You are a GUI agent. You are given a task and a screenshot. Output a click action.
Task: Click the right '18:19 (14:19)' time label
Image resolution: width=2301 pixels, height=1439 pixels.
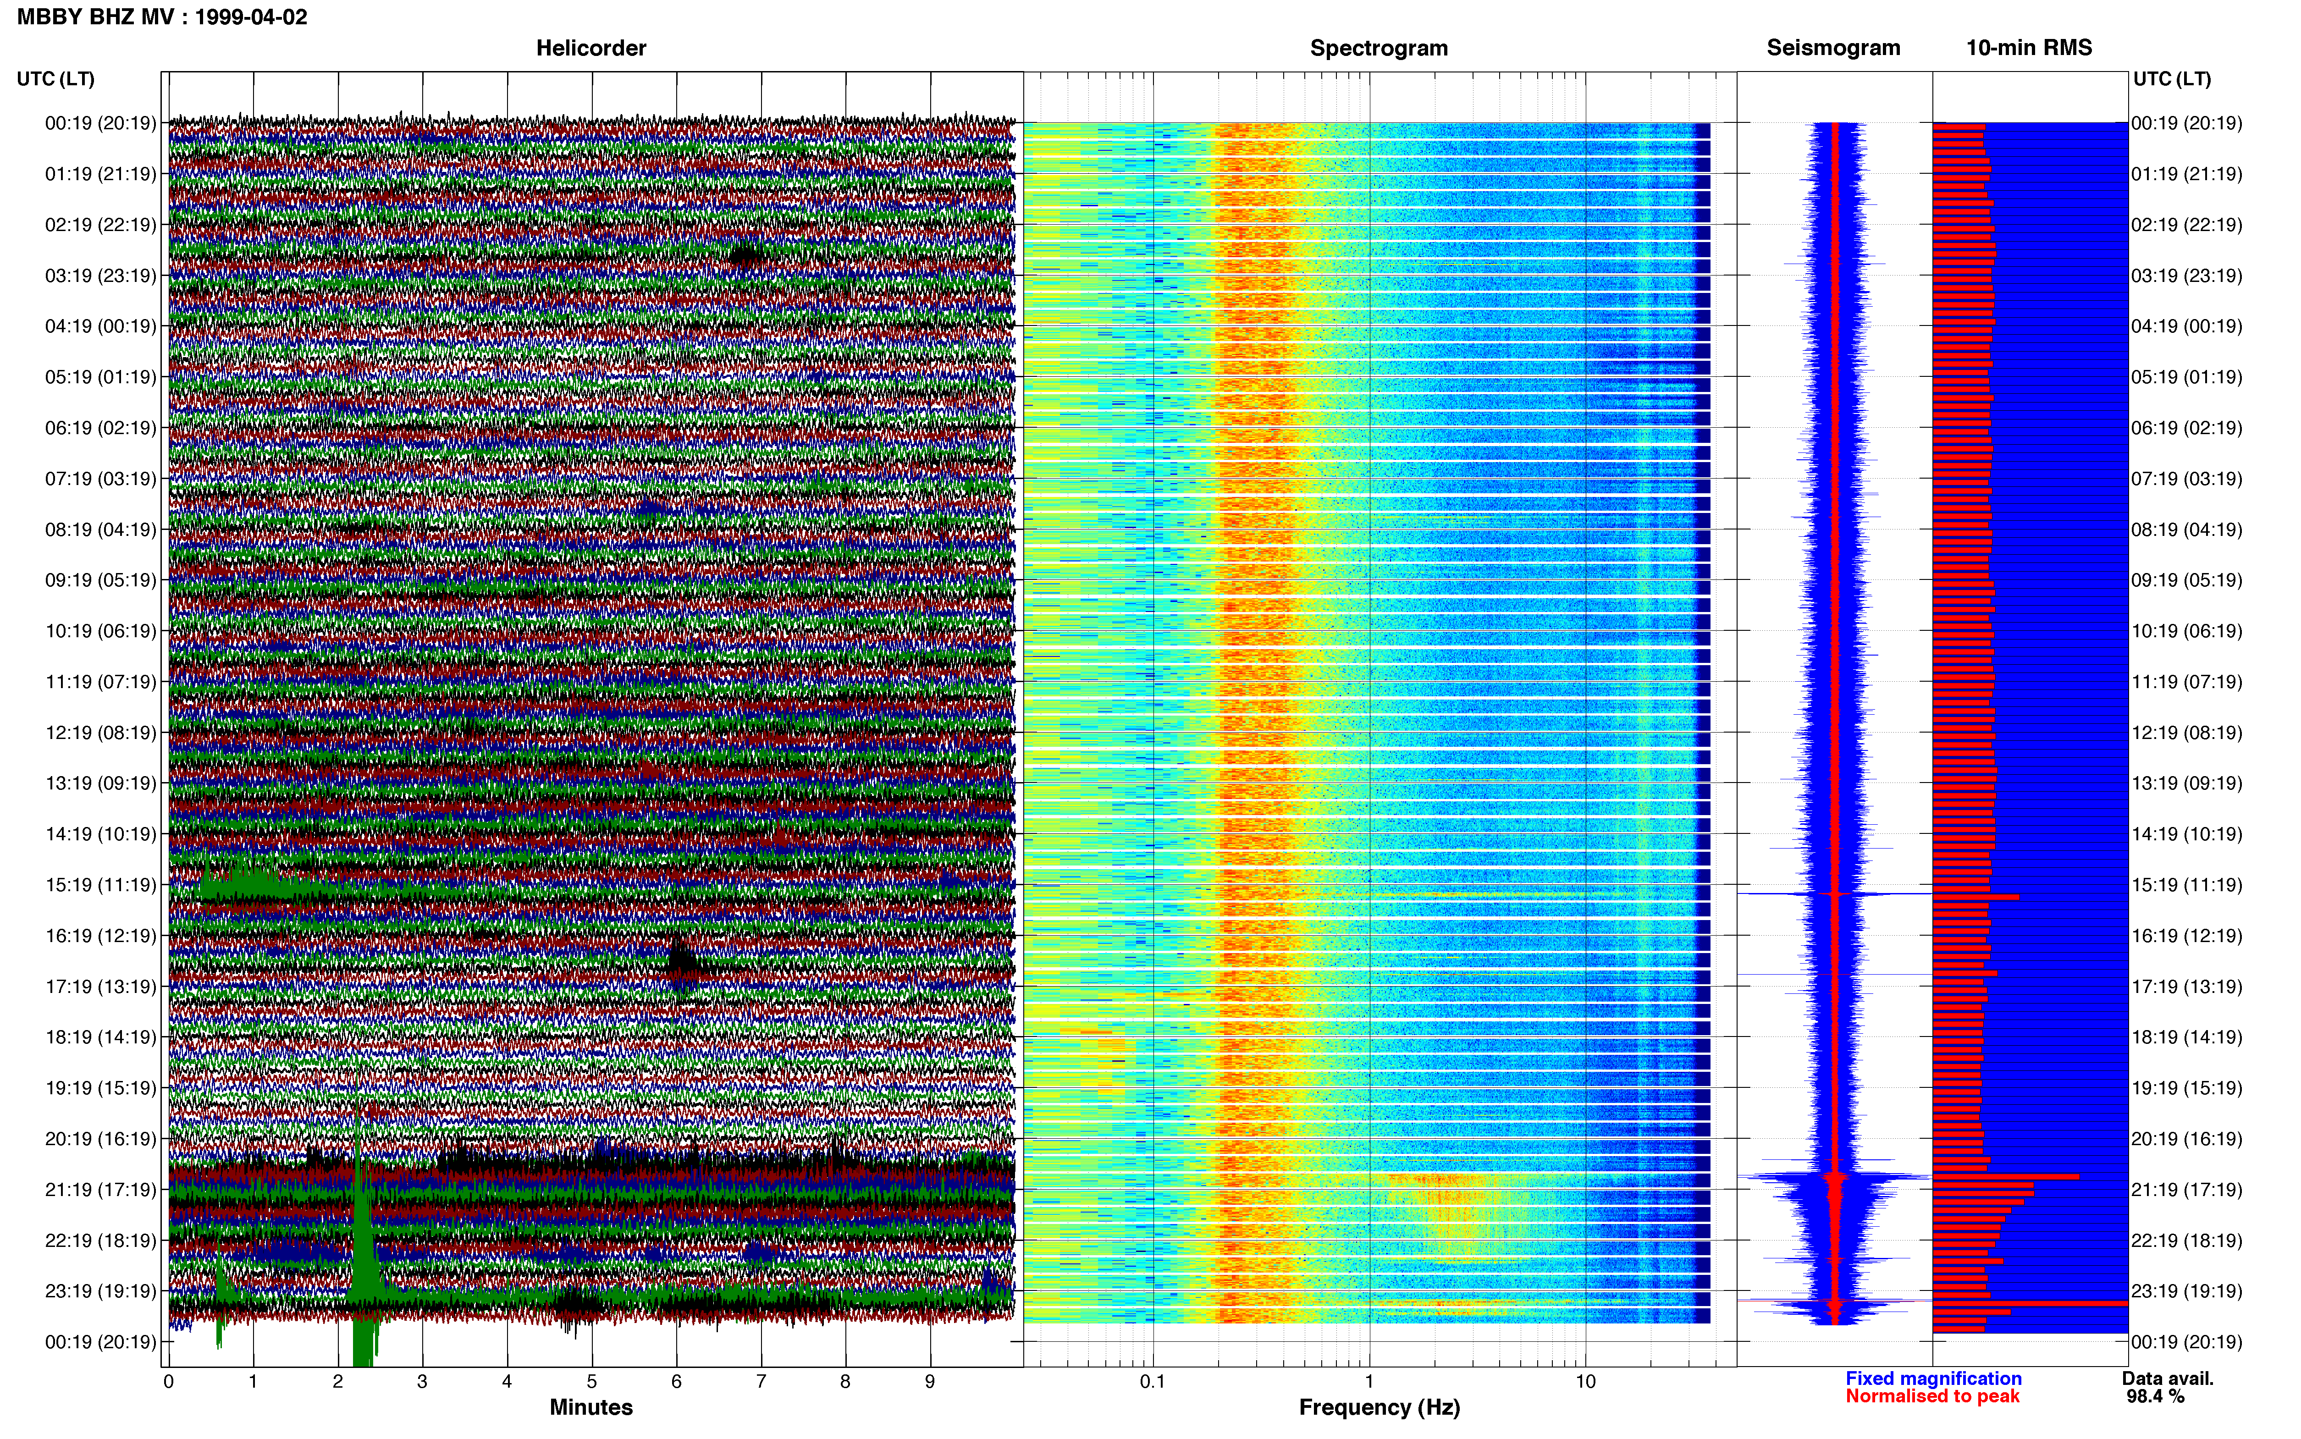[2187, 1037]
